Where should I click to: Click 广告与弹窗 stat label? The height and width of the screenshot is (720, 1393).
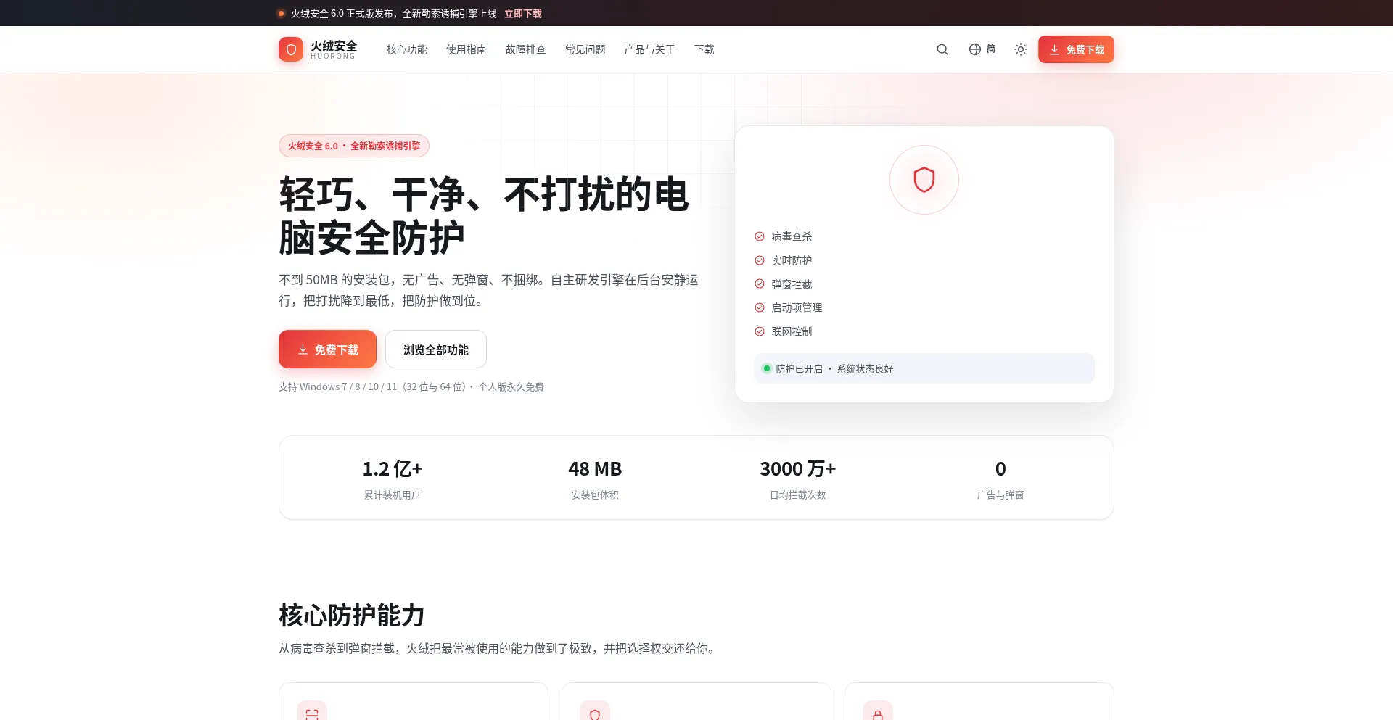pos(1000,495)
